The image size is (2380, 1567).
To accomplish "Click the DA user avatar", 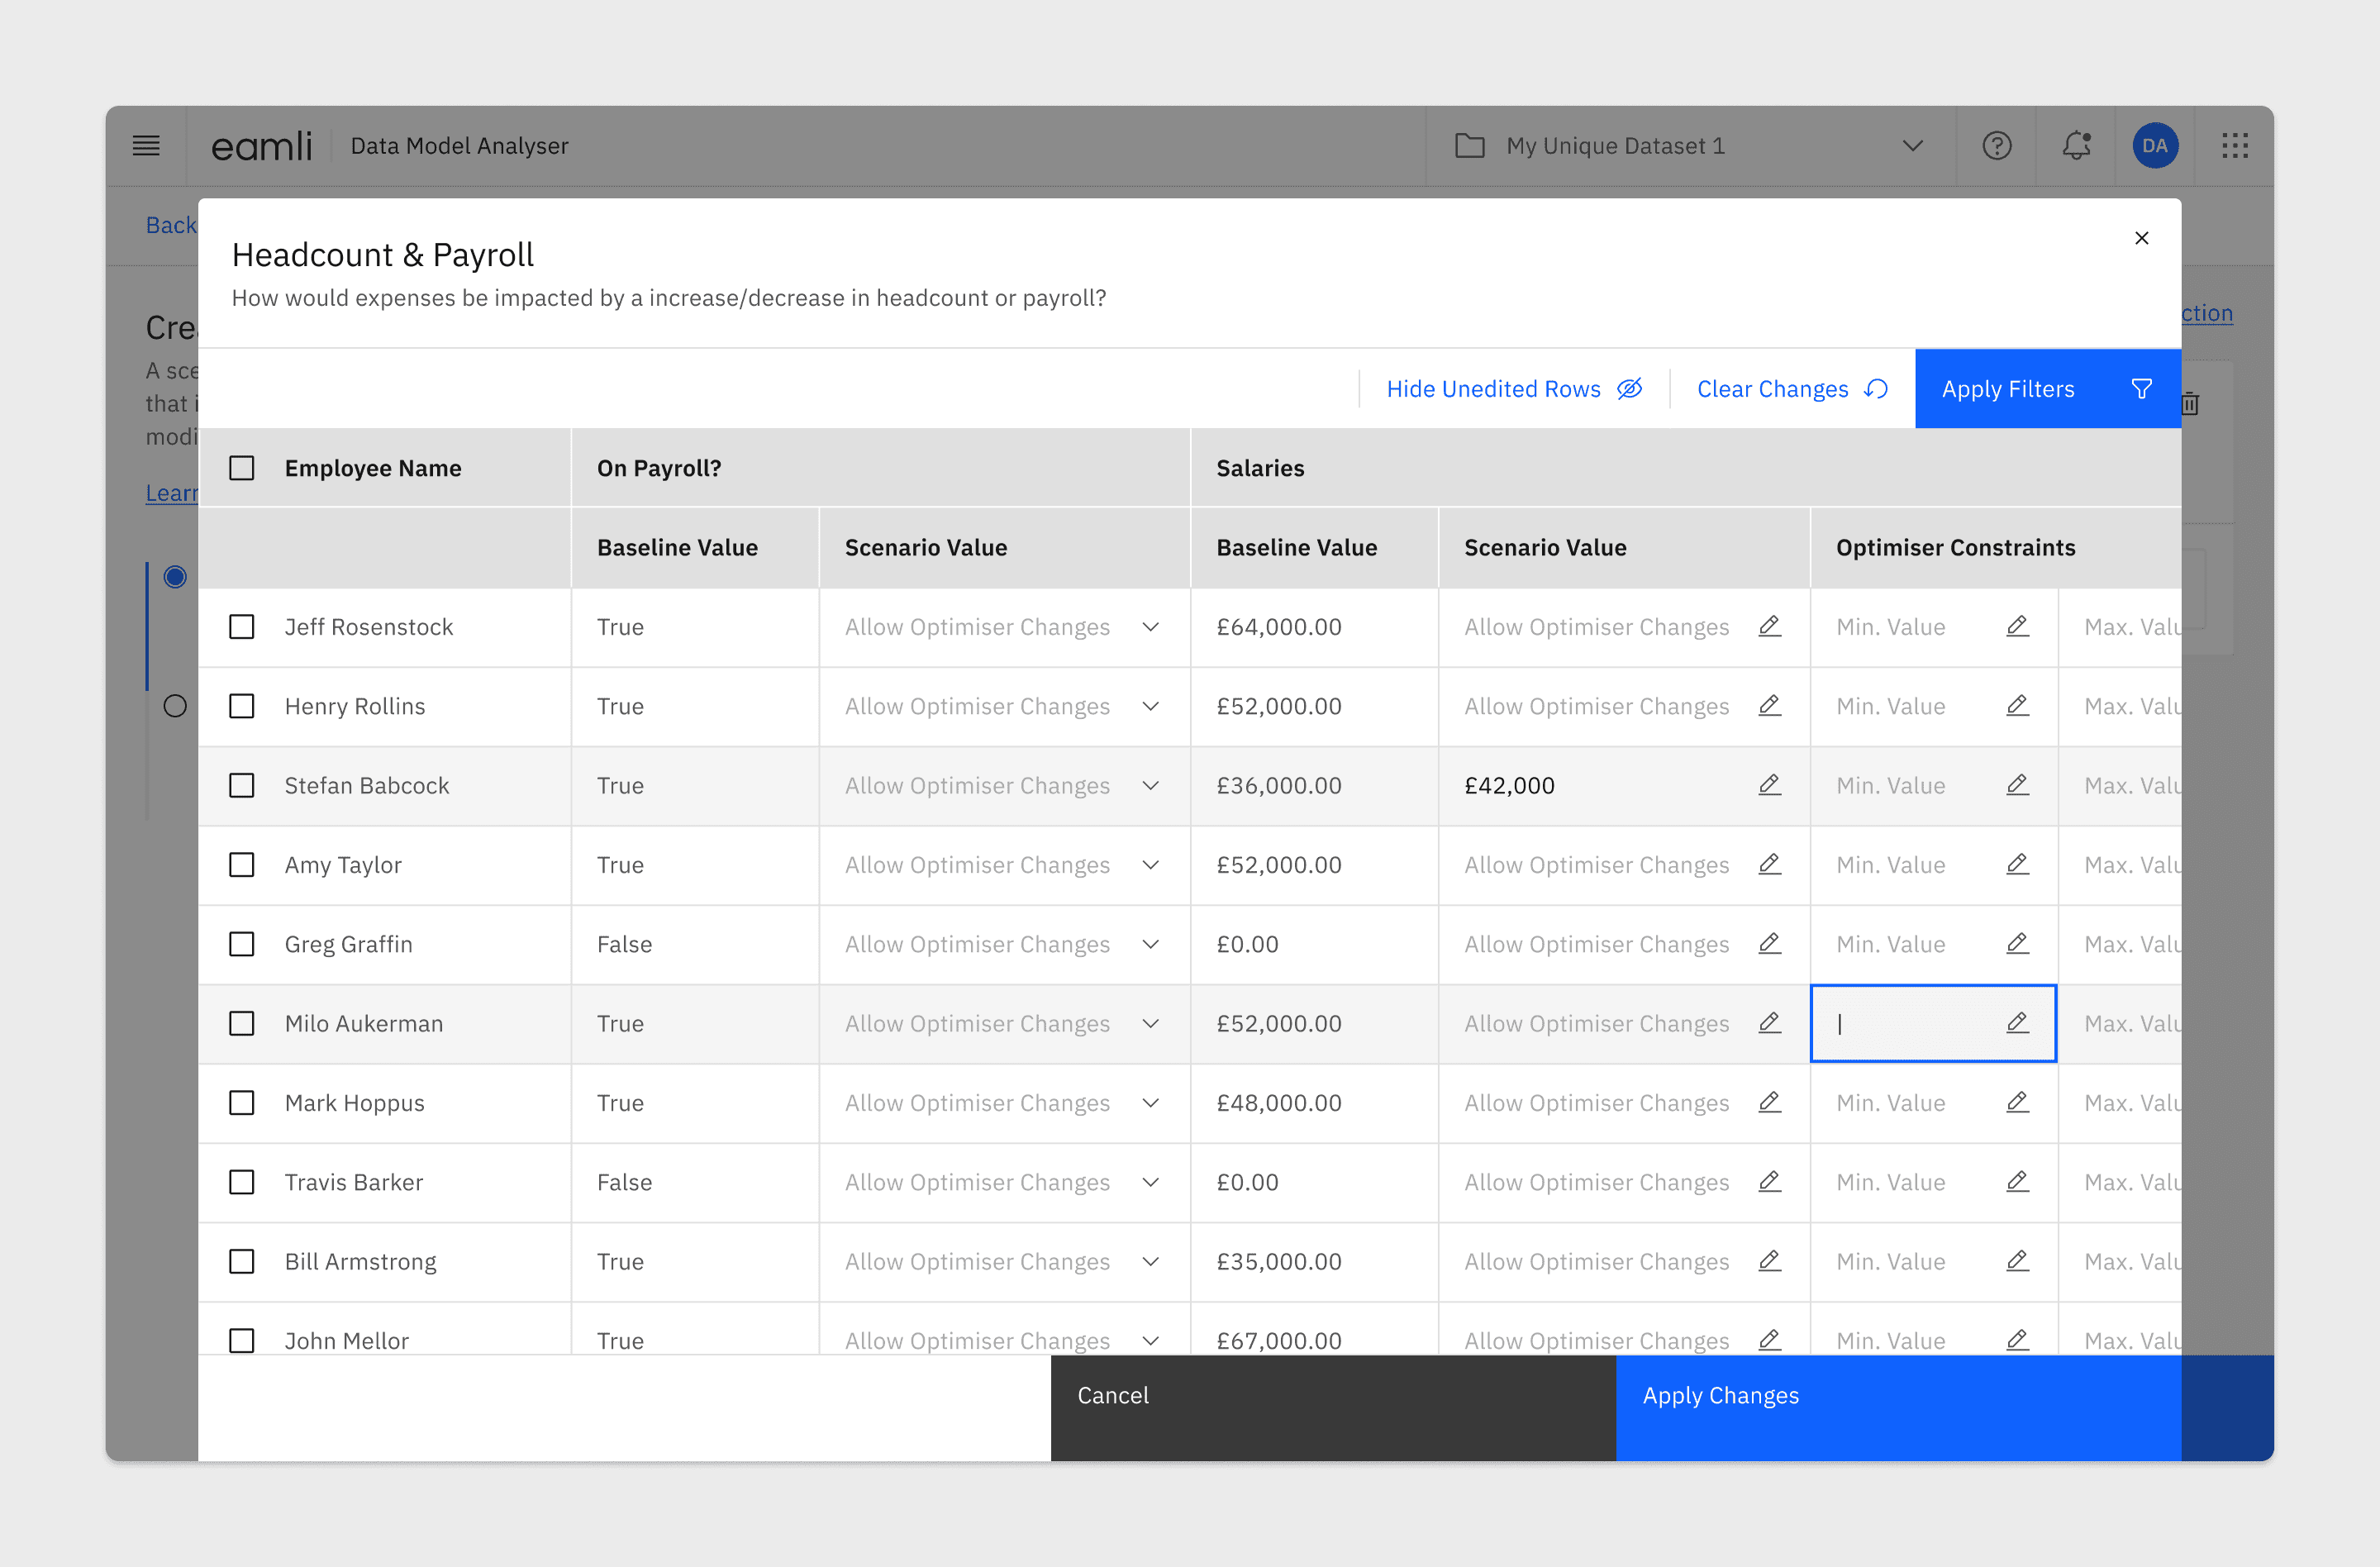I will point(2154,146).
